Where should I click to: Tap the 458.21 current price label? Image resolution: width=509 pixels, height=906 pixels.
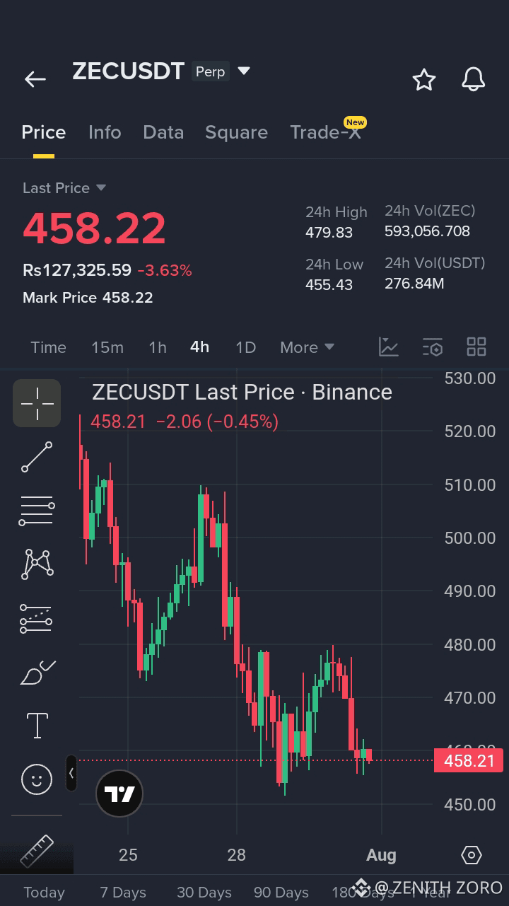469,760
